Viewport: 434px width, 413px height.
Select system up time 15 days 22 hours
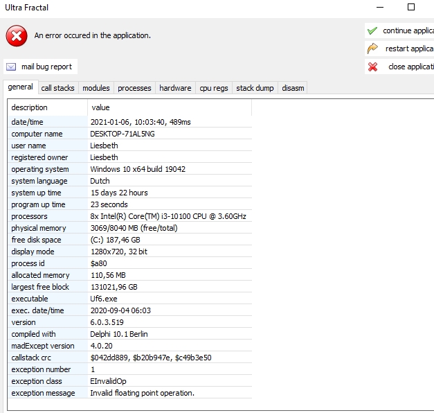click(119, 193)
